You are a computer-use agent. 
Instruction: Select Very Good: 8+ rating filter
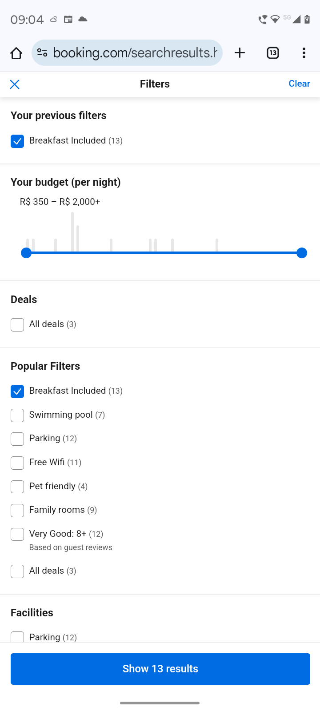click(17, 534)
